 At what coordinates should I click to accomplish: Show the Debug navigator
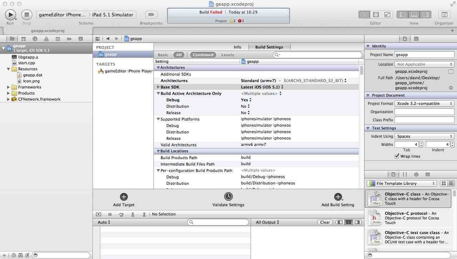coord(58,39)
